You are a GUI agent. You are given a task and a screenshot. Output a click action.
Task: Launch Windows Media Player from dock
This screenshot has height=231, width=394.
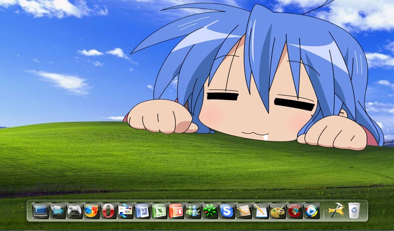(311, 210)
